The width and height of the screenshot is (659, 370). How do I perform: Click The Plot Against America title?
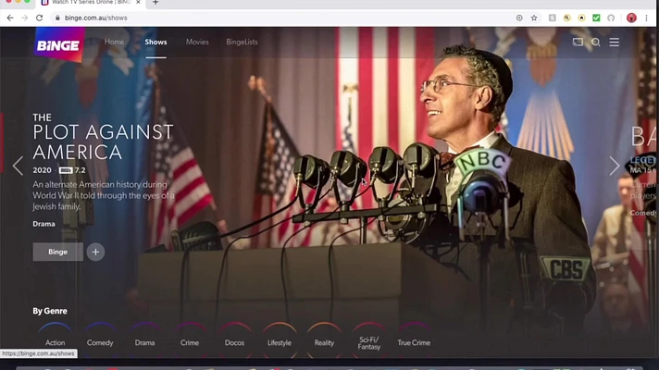(103, 137)
